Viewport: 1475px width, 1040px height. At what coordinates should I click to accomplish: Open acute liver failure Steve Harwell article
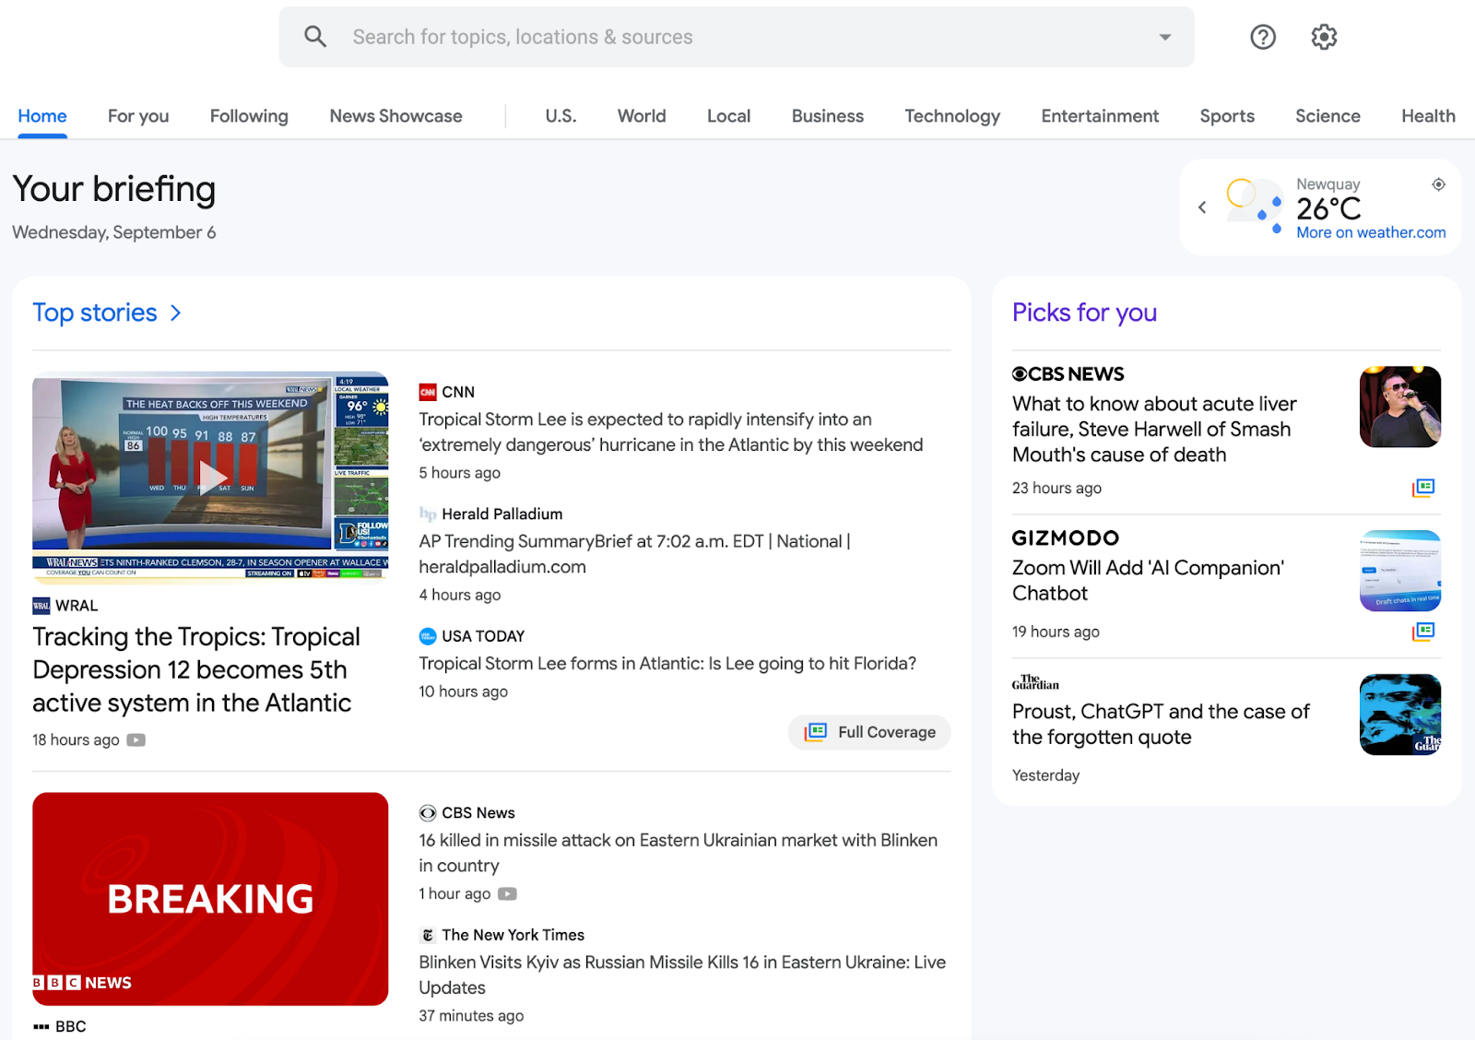1154,430
